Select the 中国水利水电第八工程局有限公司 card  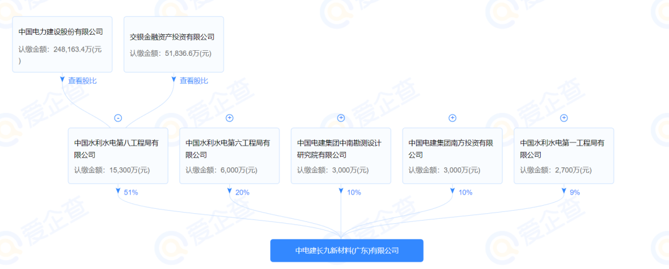point(118,156)
